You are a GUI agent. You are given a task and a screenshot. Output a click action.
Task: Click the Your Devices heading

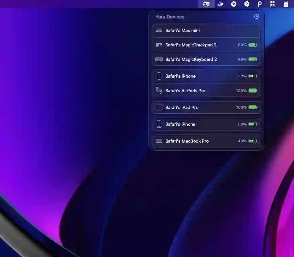click(170, 17)
